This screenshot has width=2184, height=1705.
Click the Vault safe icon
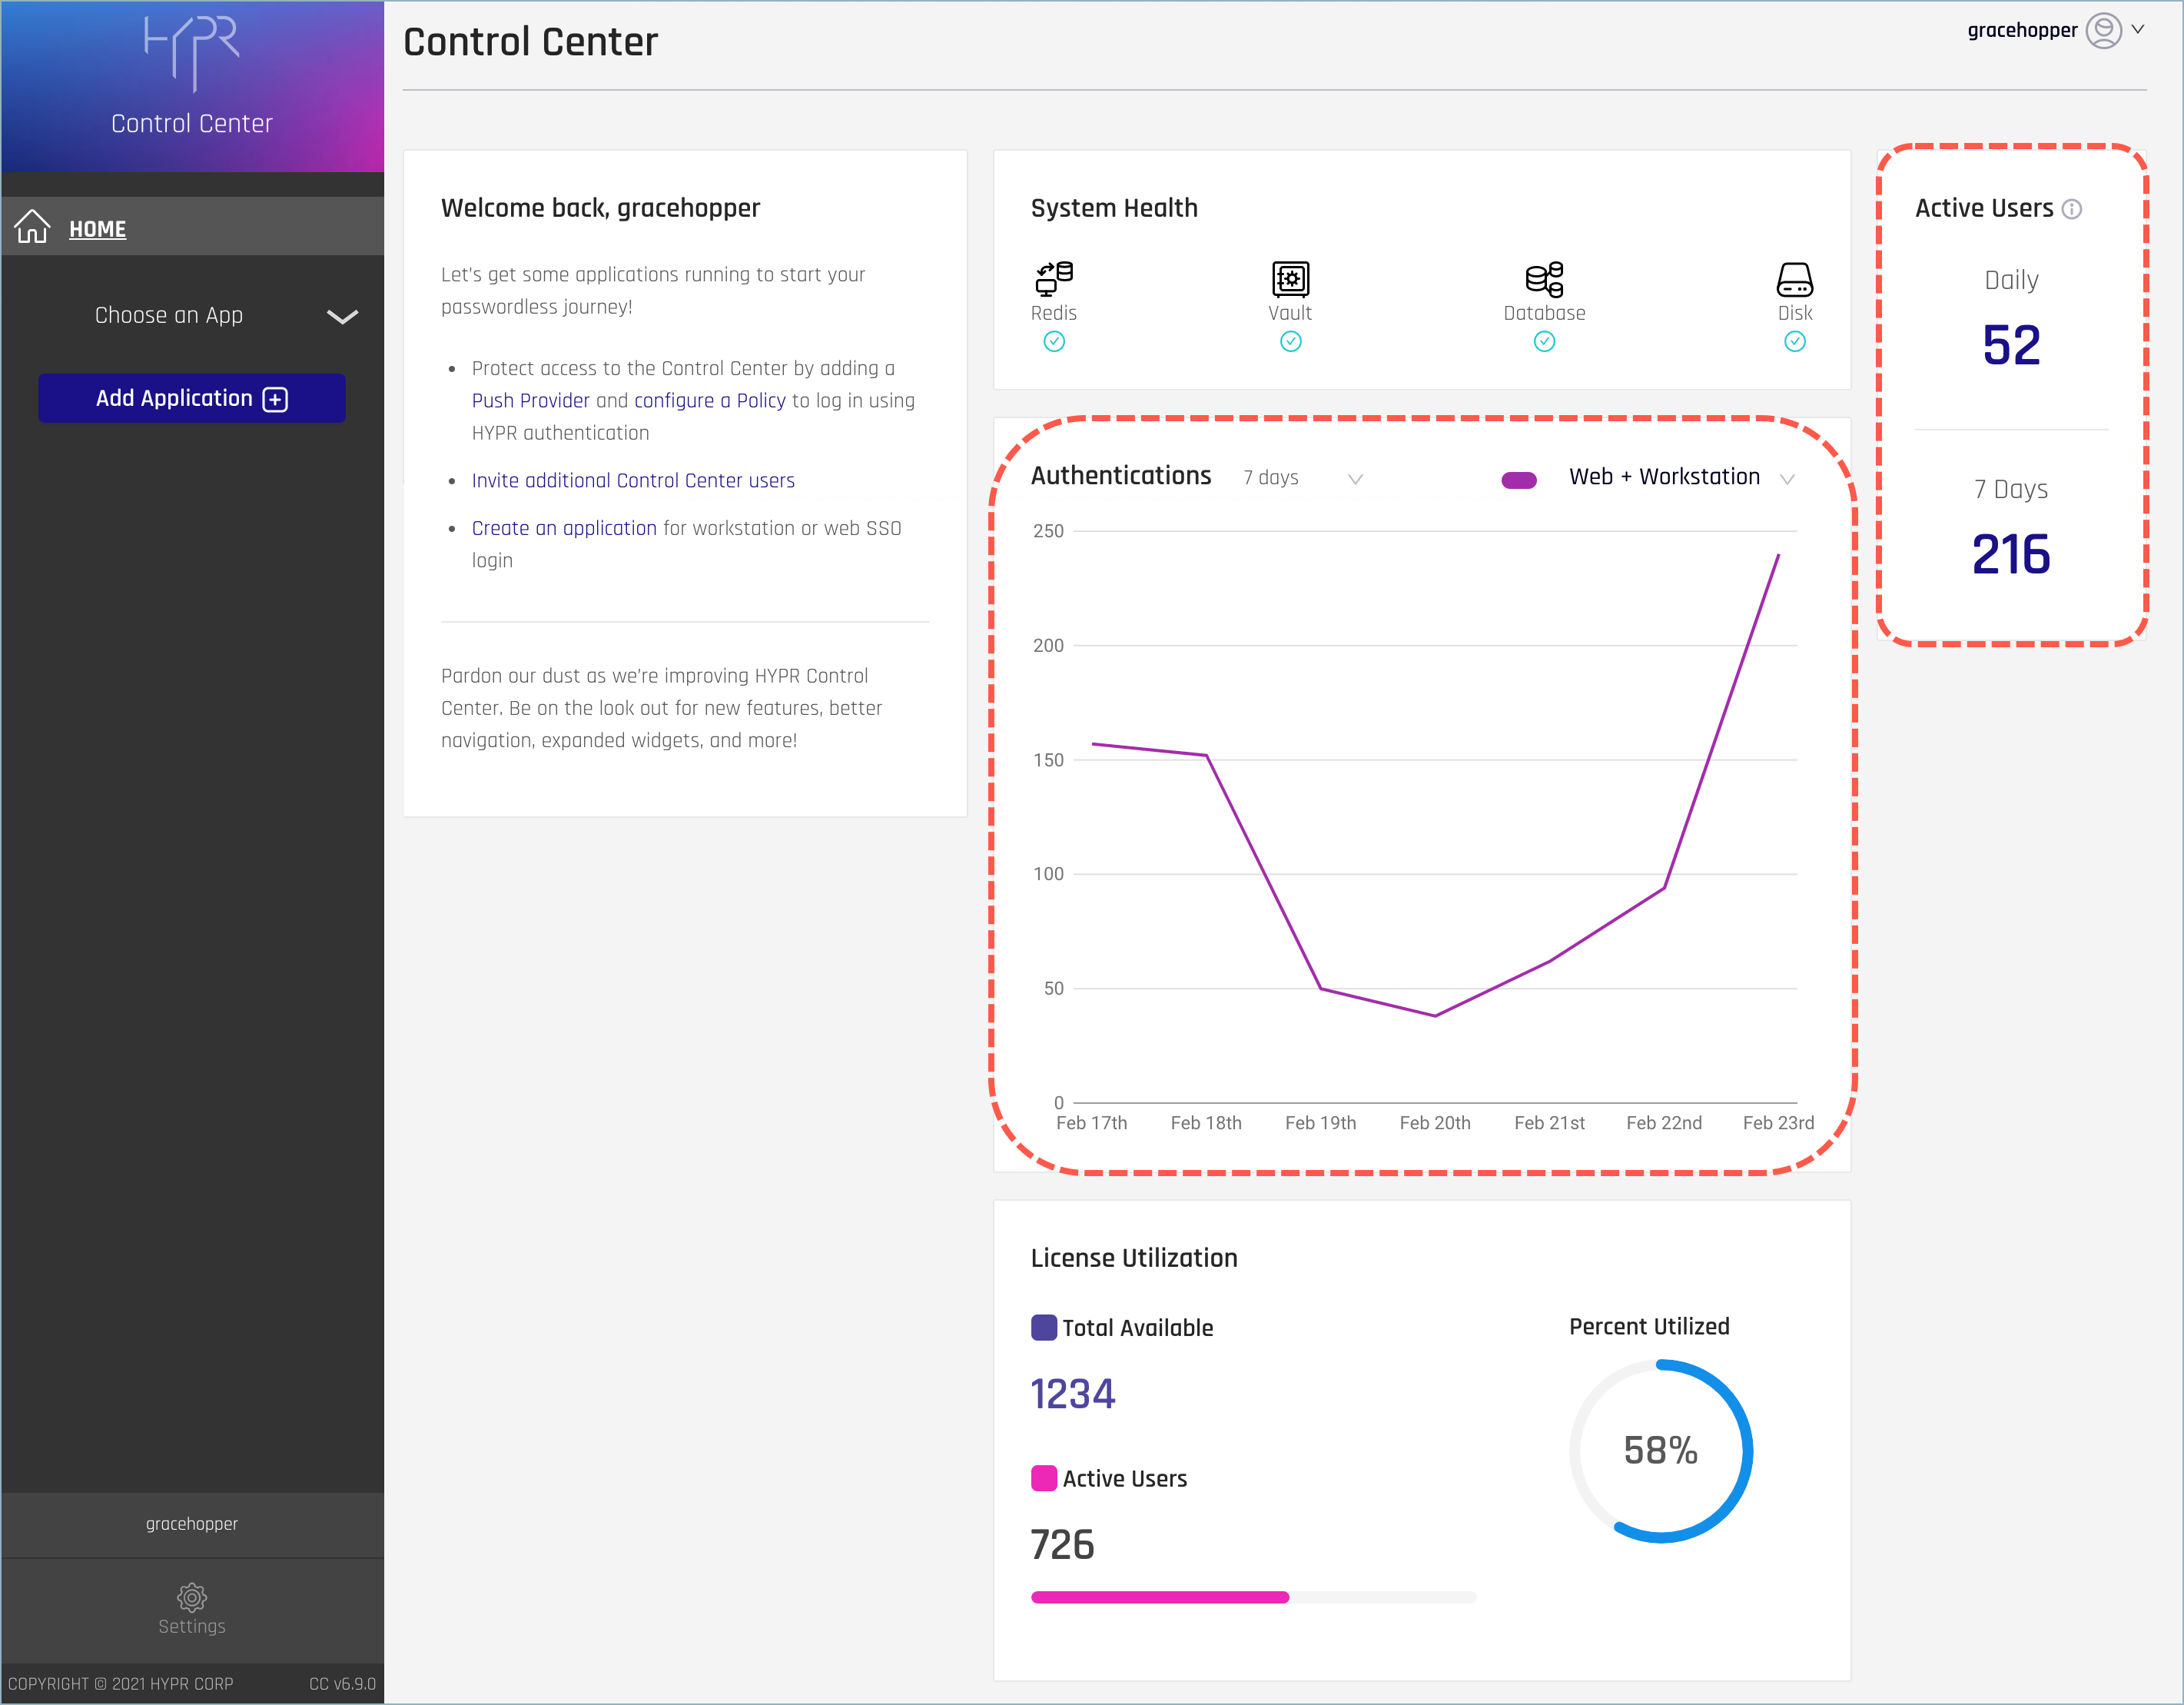click(1290, 278)
